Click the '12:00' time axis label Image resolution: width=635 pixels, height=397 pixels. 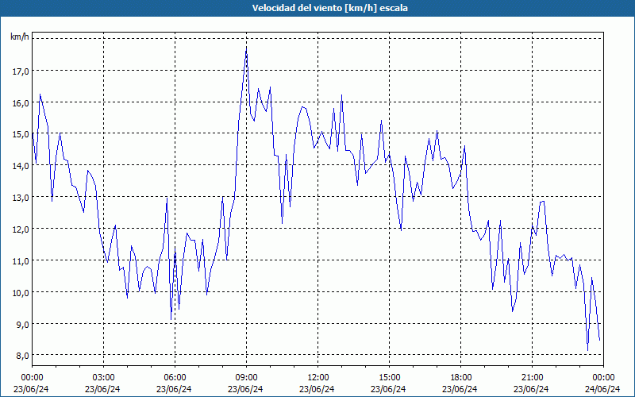[x=318, y=378]
